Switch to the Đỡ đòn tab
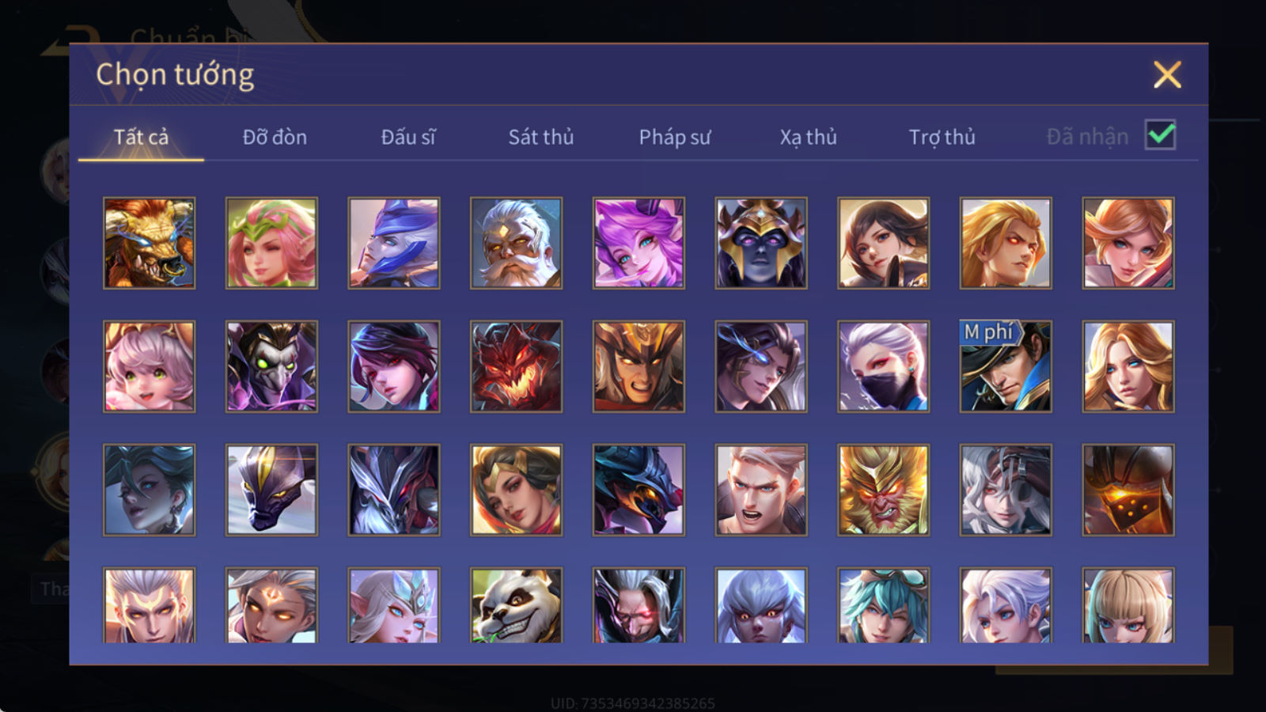The height and width of the screenshot is (712, 1266). tap(275, 137)
